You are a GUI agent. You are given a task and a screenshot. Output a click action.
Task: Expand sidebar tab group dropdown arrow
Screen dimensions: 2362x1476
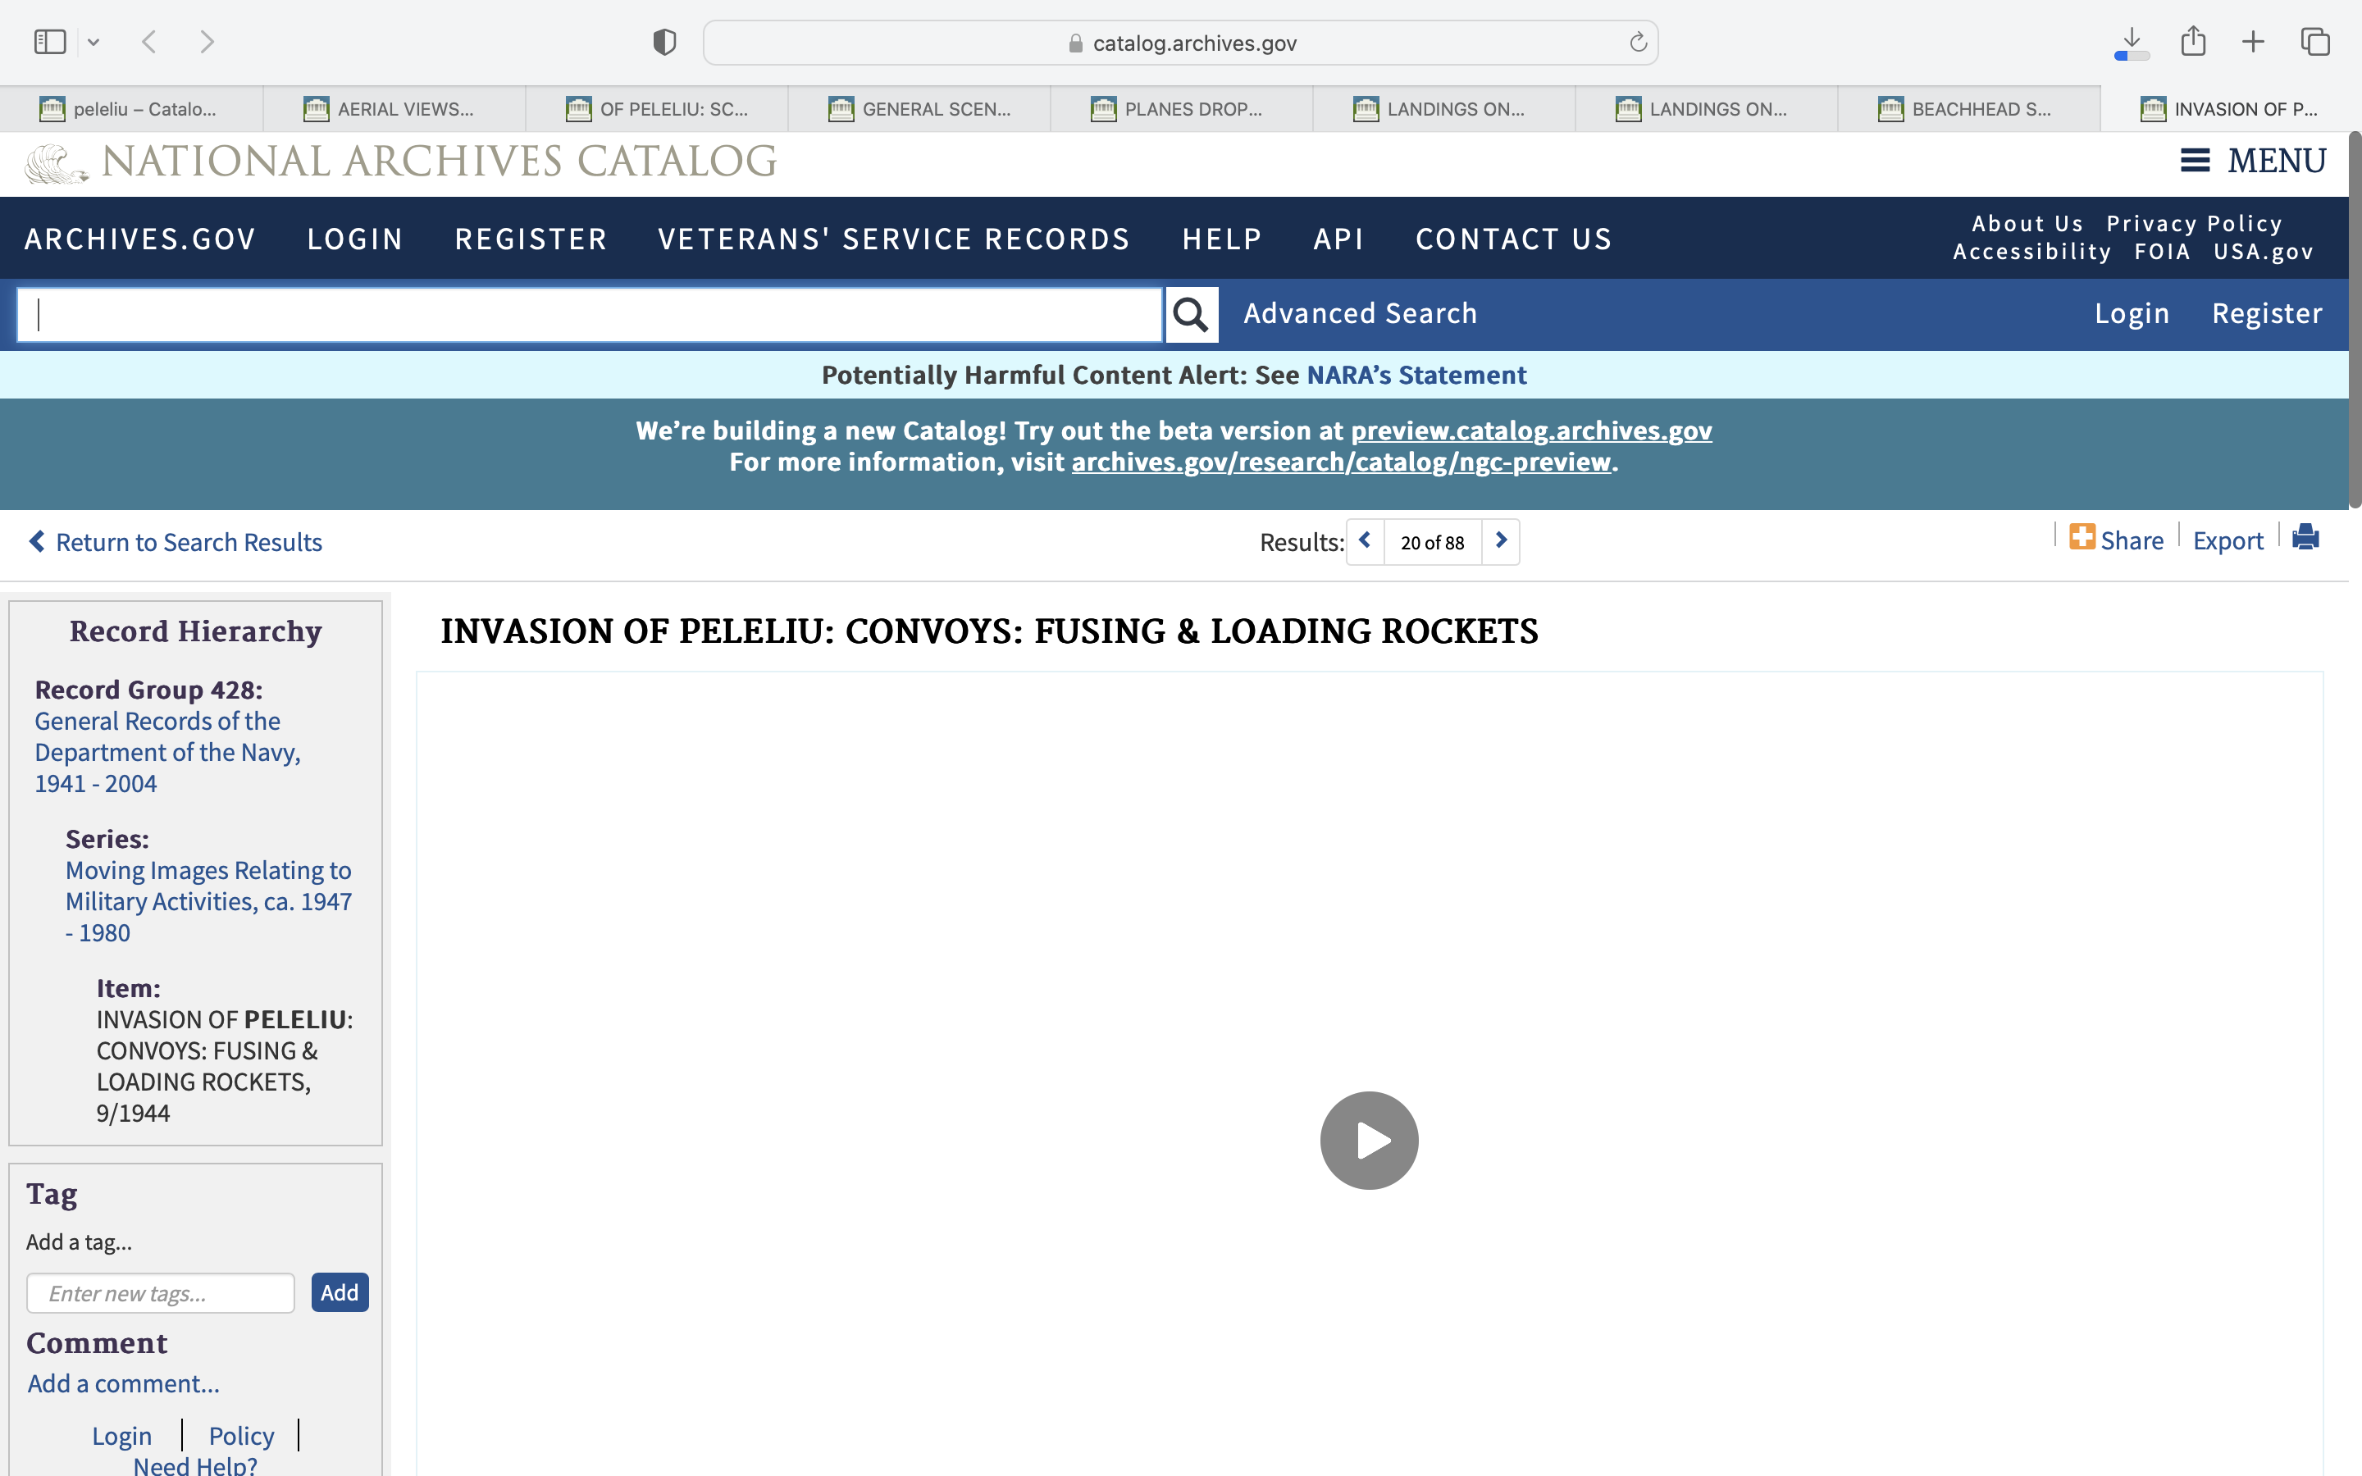pos(93,42)
